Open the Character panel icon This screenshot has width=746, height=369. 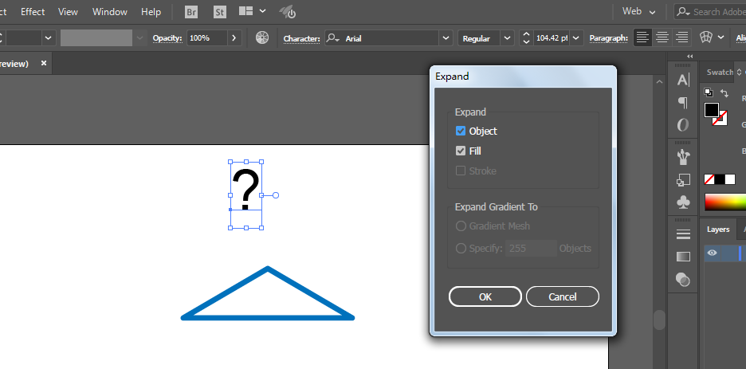683,80
